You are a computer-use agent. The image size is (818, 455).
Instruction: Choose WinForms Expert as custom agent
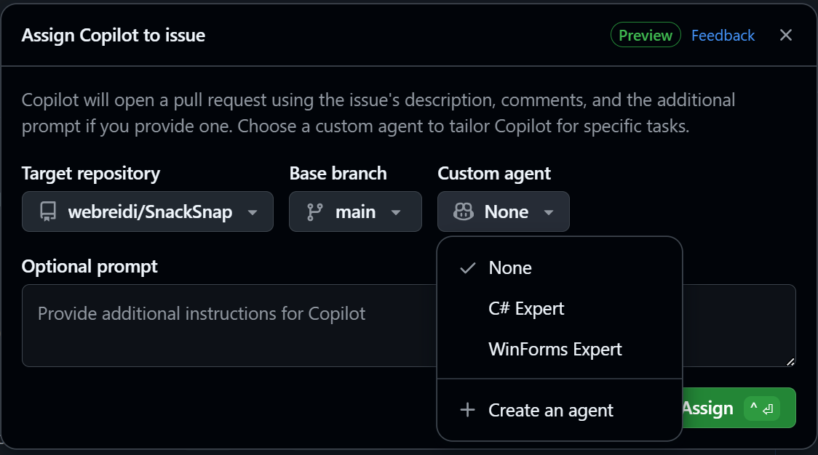tap(555, 349)
